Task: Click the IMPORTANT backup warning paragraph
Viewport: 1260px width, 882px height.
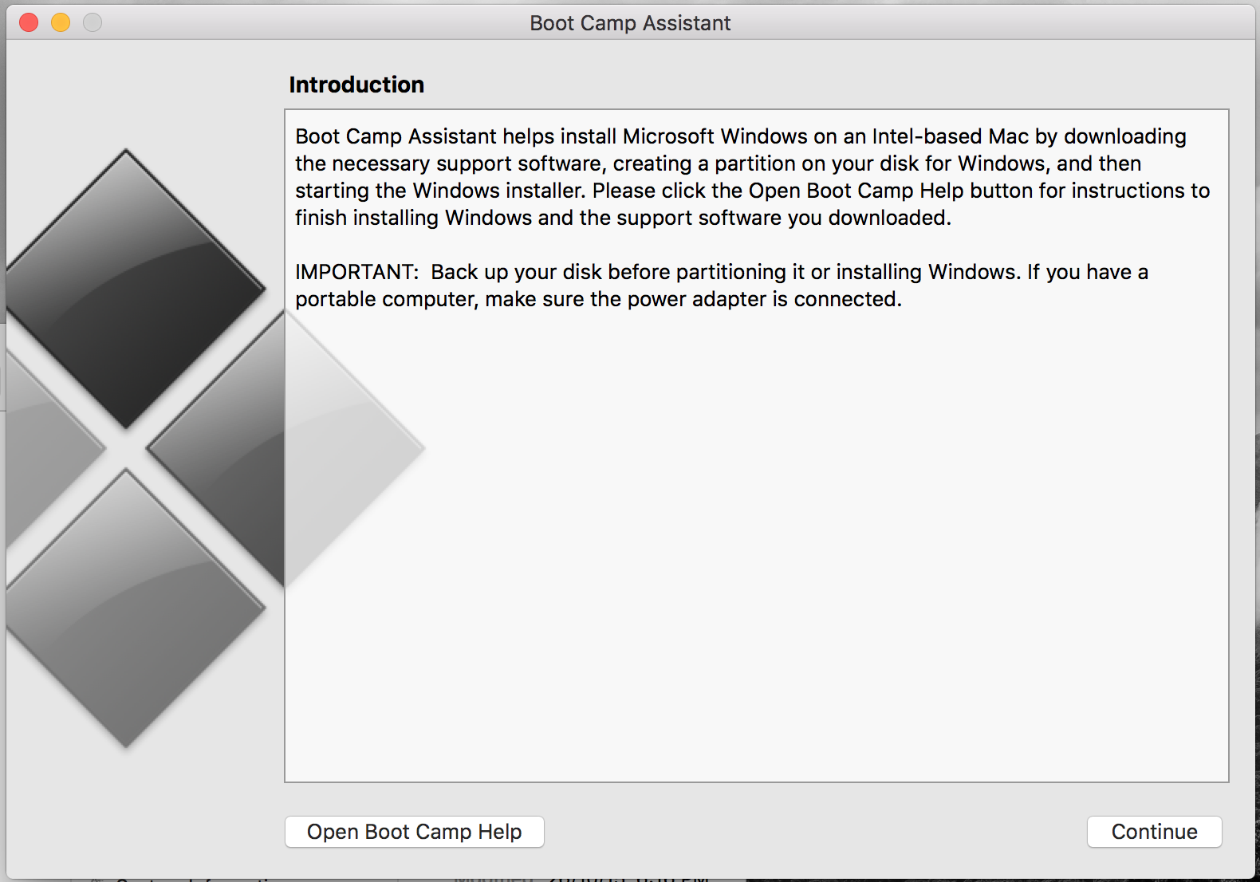Action: click(x=722, y=285)
